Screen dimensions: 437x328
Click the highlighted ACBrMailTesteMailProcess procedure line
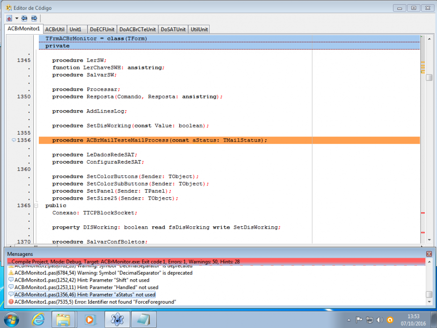tap(229, 140)
